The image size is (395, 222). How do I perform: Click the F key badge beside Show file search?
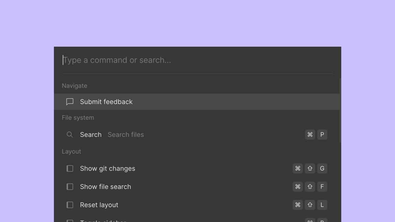click(322, 186)
